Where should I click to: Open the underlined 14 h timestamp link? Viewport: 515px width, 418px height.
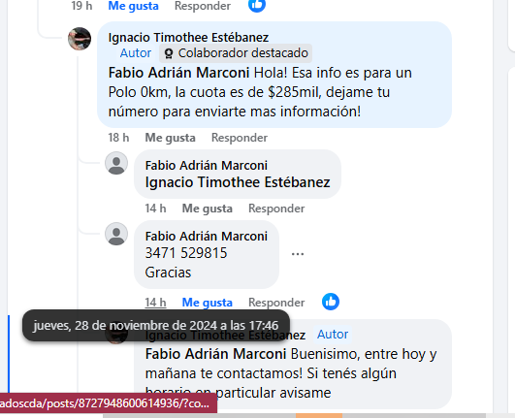[x=156, y=303]
